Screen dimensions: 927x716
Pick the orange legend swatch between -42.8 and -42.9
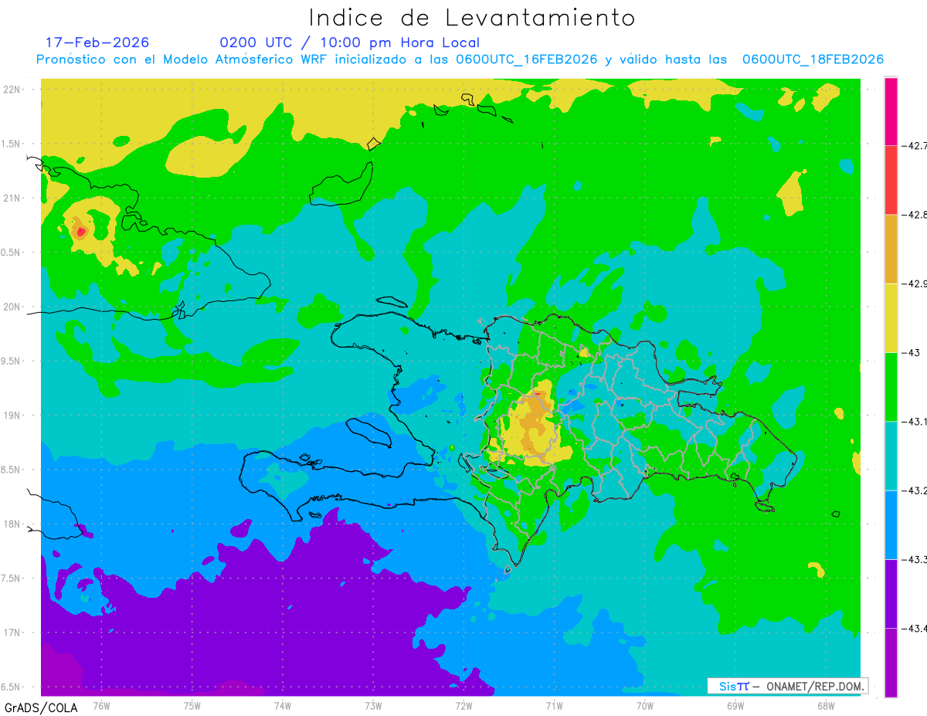[x=891, y=249]
